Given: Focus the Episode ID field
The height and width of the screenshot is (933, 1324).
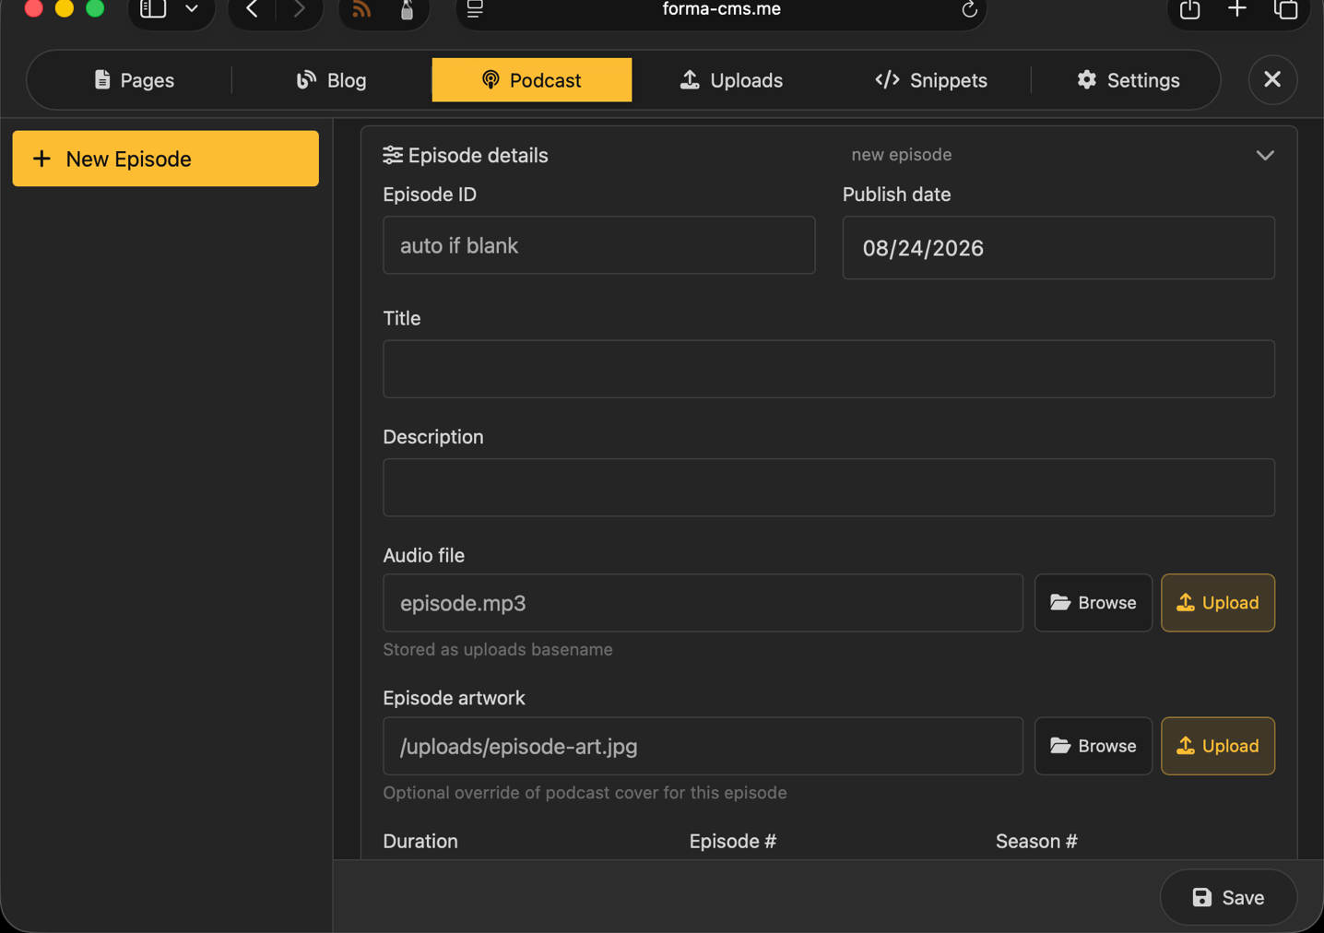Looking at the screenshot, I should click(x=599, y=245).
